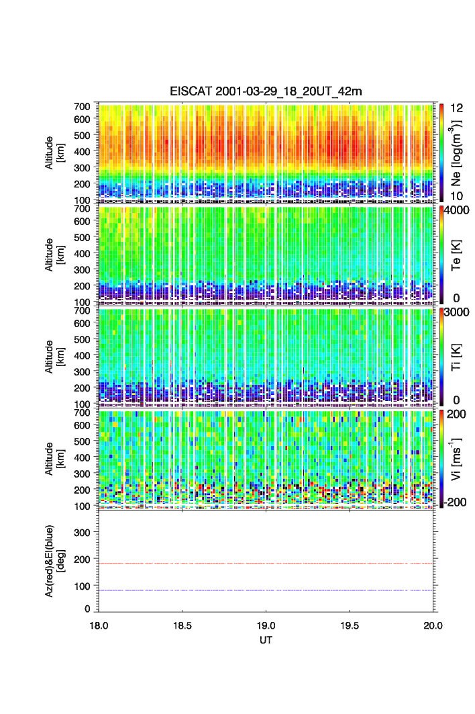Click the red azimuth line
This screenshot has width=475, height=714.
click(266, 564)
